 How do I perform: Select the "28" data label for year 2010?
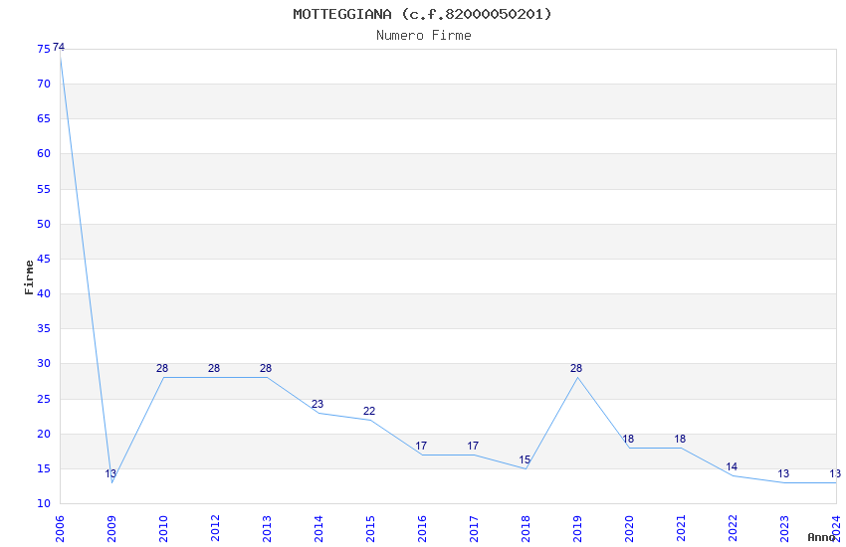162,369
